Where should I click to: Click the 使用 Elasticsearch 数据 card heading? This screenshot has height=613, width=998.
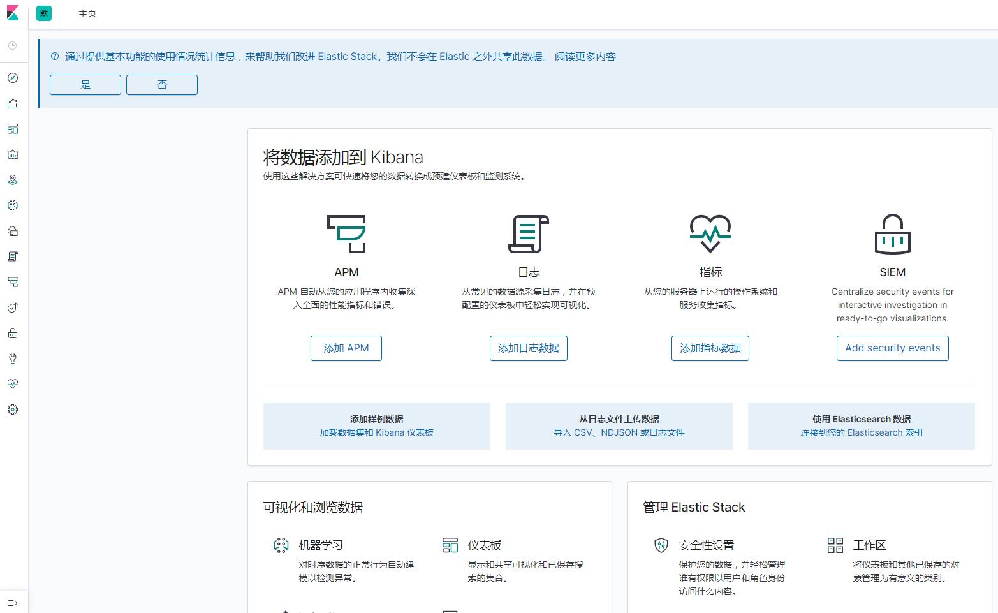coord(862,419)
